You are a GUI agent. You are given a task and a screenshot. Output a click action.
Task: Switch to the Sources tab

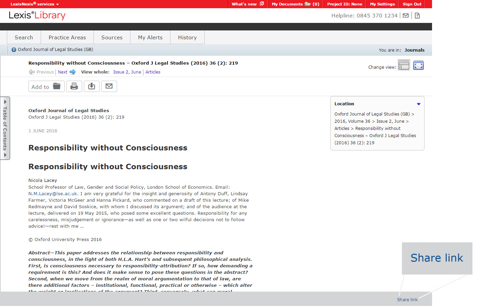112,37
